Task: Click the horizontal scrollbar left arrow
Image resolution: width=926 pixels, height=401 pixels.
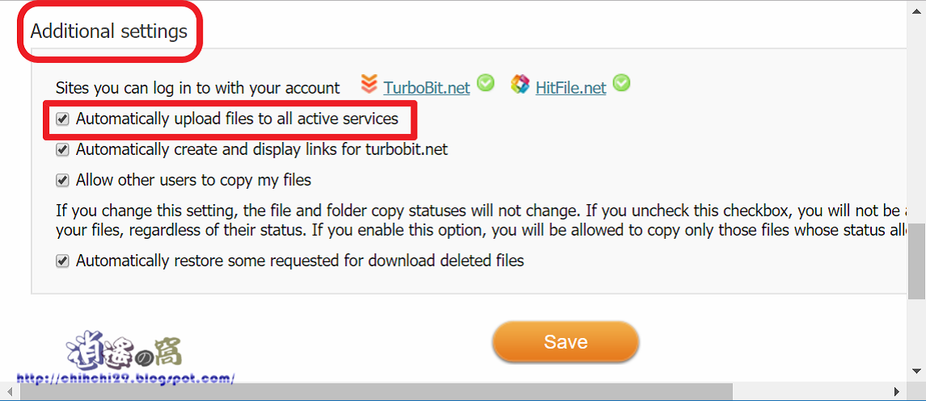Action: tap(9, 392)
